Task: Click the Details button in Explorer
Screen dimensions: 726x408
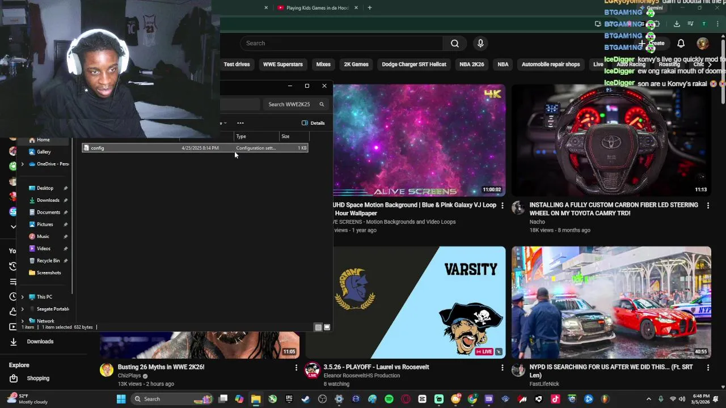Action: point(313,123)
